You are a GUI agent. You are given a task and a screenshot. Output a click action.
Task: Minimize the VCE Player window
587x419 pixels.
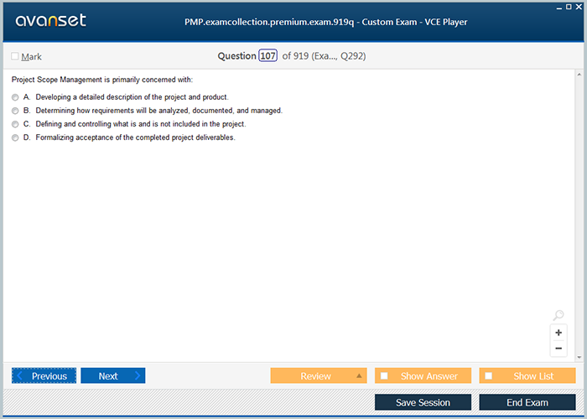559,8
